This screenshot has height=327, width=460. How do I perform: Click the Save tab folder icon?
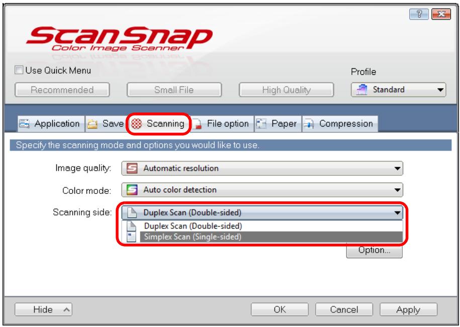(x=93, y=124)
